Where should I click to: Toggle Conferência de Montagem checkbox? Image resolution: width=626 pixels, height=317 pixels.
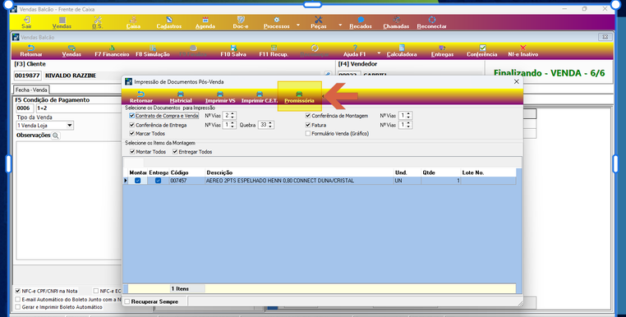308,115
